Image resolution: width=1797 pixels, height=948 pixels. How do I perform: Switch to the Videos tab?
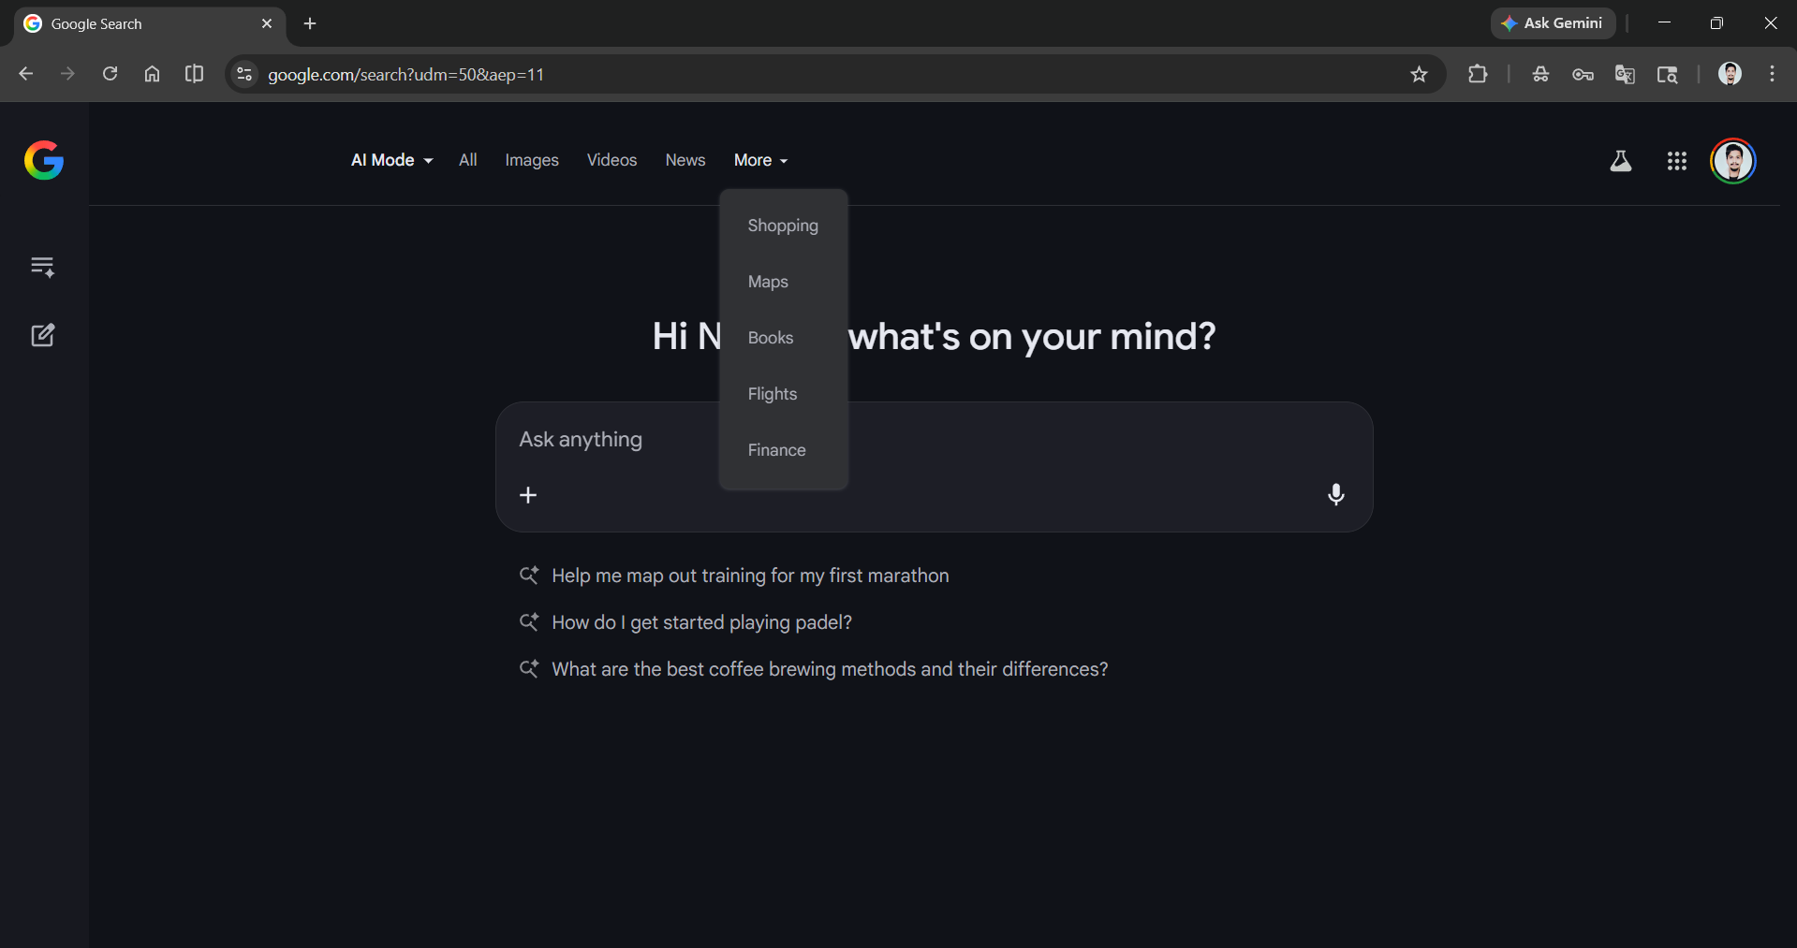tap(612, 160)
